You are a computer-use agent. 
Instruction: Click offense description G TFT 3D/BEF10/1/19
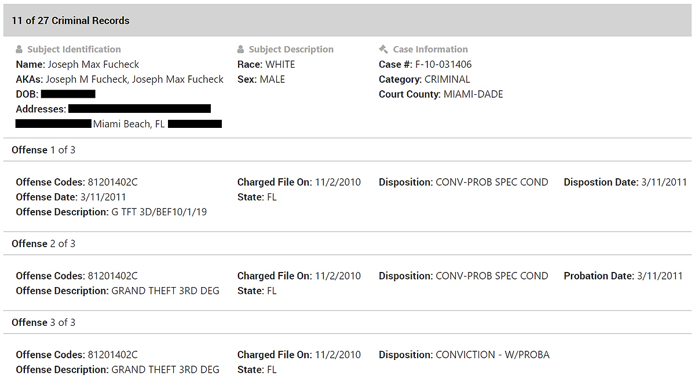(159, 212)
